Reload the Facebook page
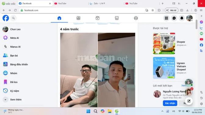The image size is (205, 115). click(x=15, y=10)
